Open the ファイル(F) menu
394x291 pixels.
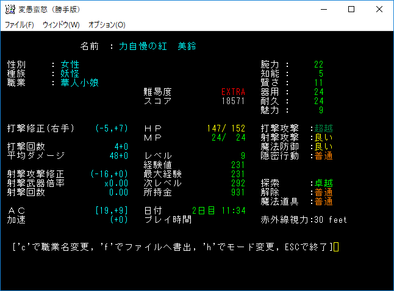coord(20,25)
